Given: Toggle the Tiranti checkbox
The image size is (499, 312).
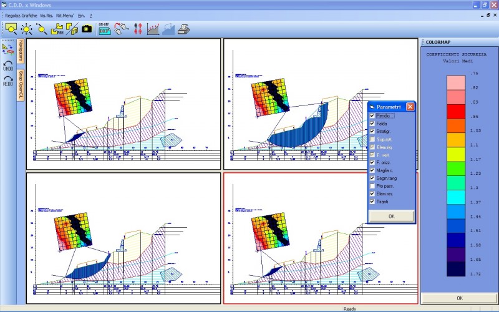Looking at the screenshot, I should (x=372, y=202).
